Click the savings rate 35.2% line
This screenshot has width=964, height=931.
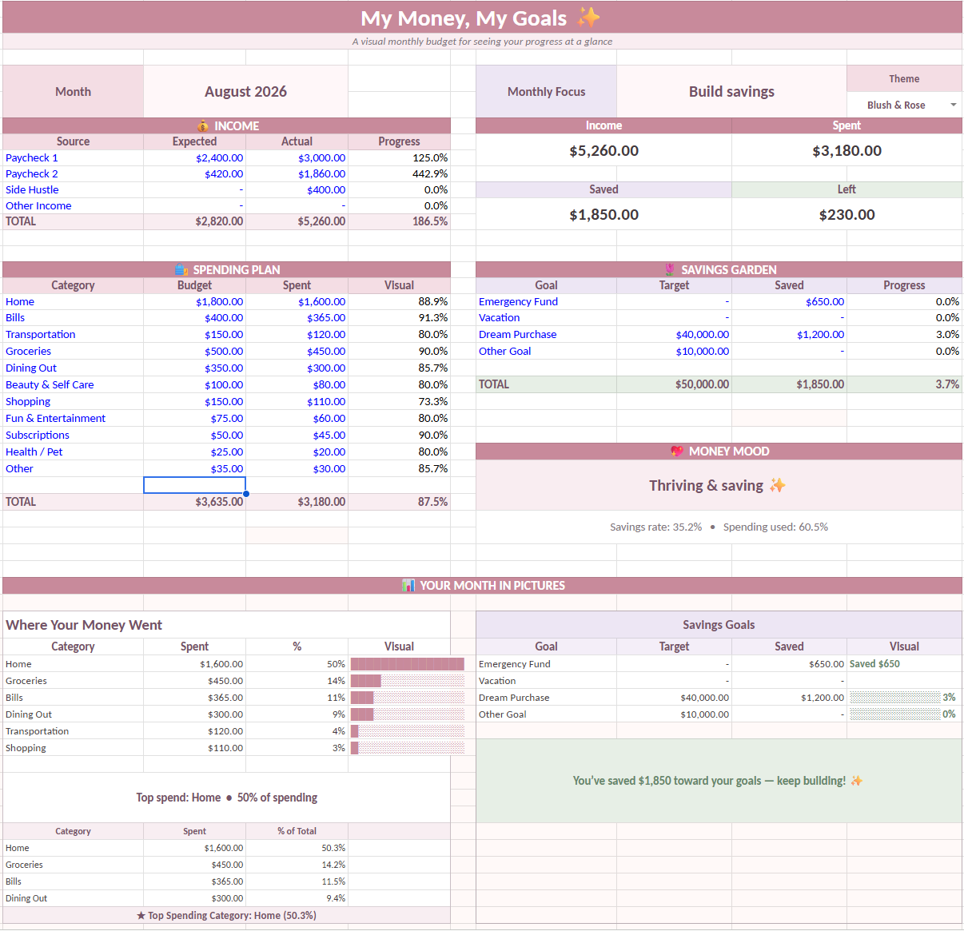pyautogui.click(x=719, y=527)
